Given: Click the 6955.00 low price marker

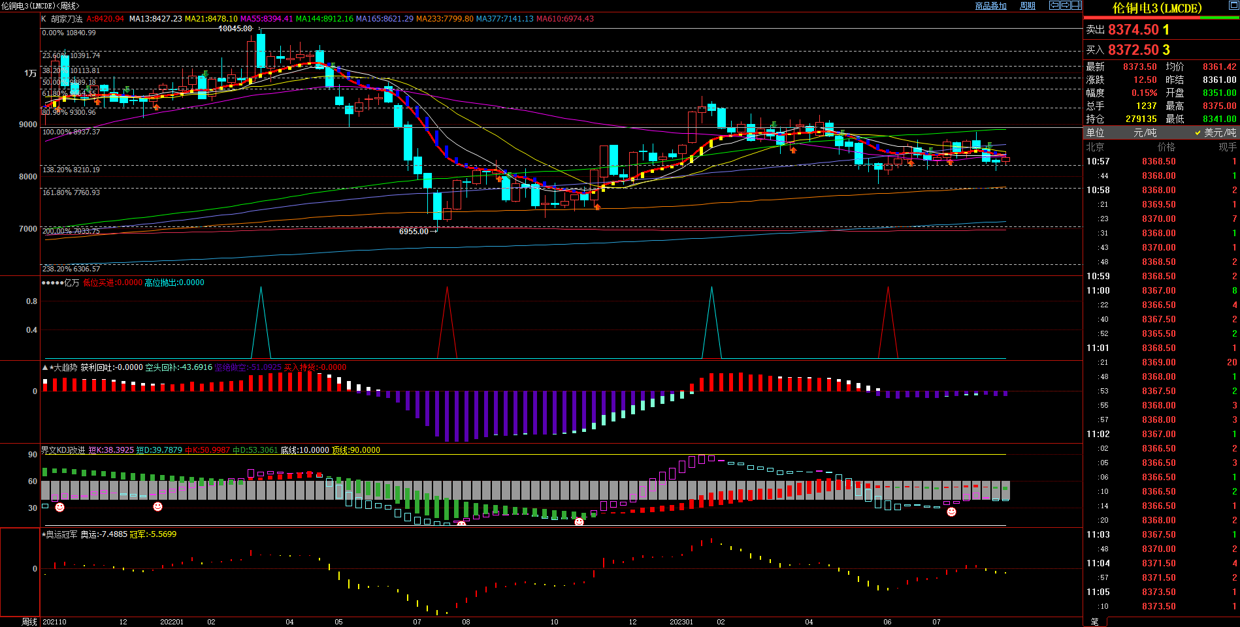Looking at the screenshot, I should (x=414, y=232).
